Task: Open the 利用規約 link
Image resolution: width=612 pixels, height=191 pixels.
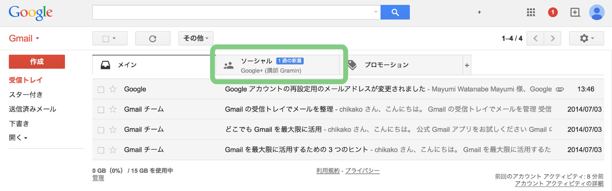Action: click(x=328, y=171)
